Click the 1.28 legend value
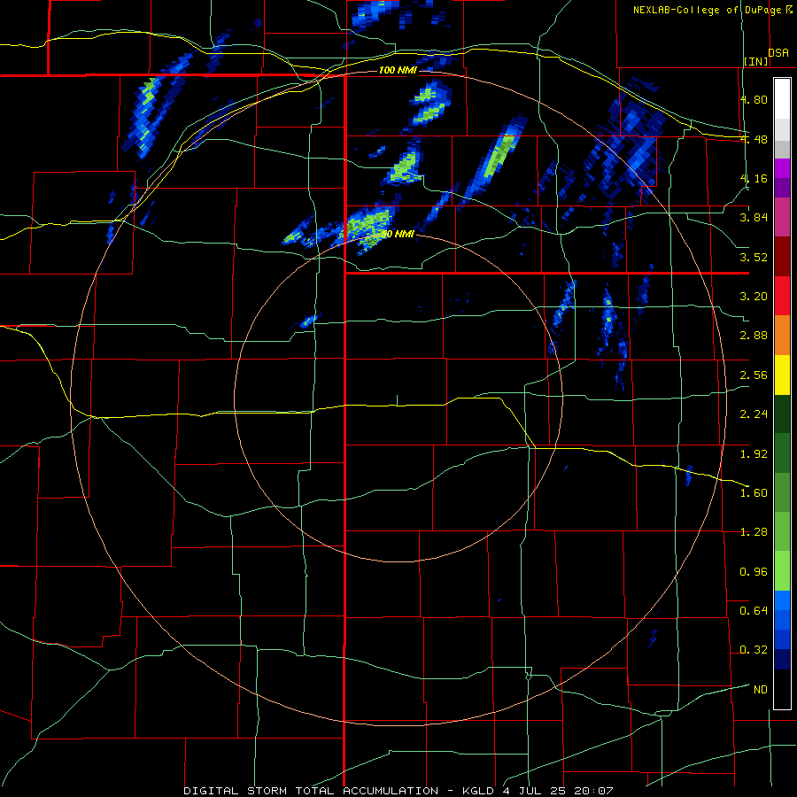The height and width of the screenshot is (797, 797). coord(754,532)
